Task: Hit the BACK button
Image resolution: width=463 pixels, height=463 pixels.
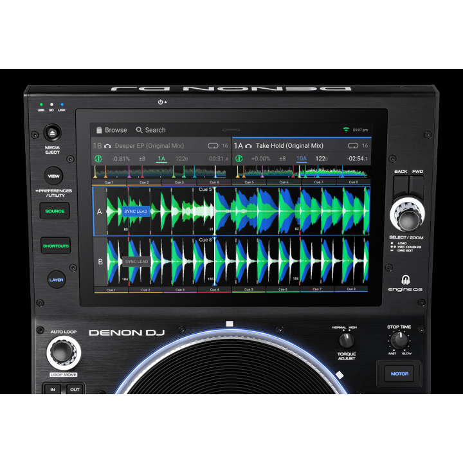Action: [x=401, y=186]
